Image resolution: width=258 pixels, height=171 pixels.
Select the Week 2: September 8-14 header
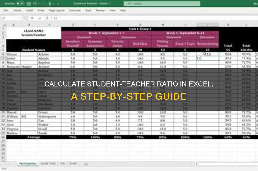pos(185,33)
